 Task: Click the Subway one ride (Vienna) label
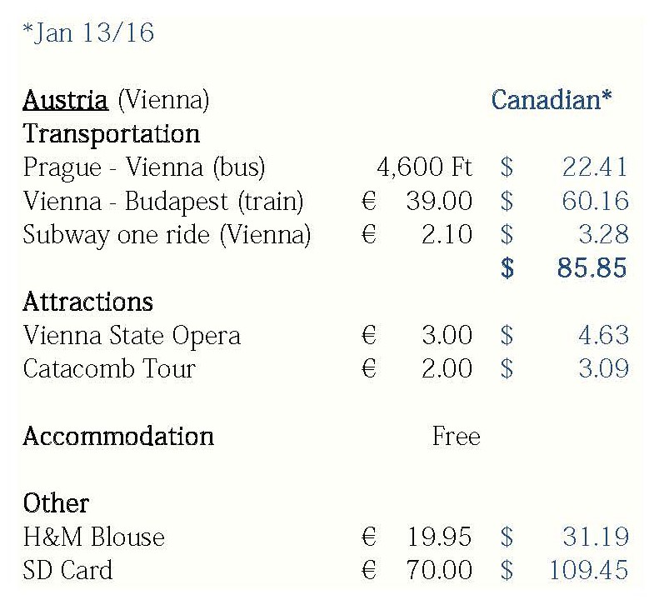tap(167, 235)
